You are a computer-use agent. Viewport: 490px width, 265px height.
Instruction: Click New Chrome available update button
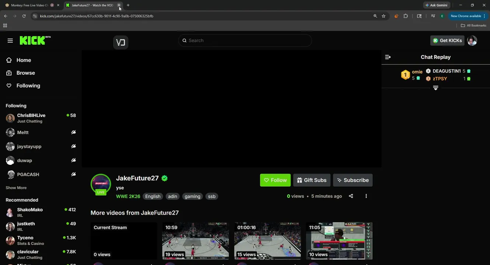pos(468,16)
